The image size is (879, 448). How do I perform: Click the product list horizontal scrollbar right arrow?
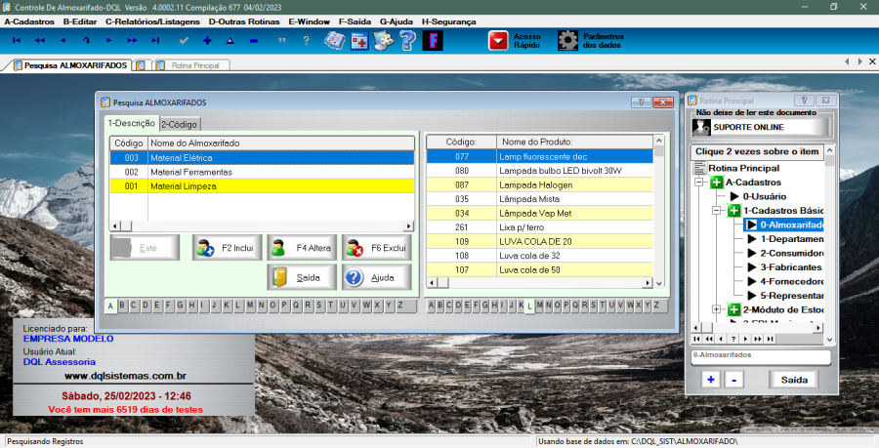647,283
